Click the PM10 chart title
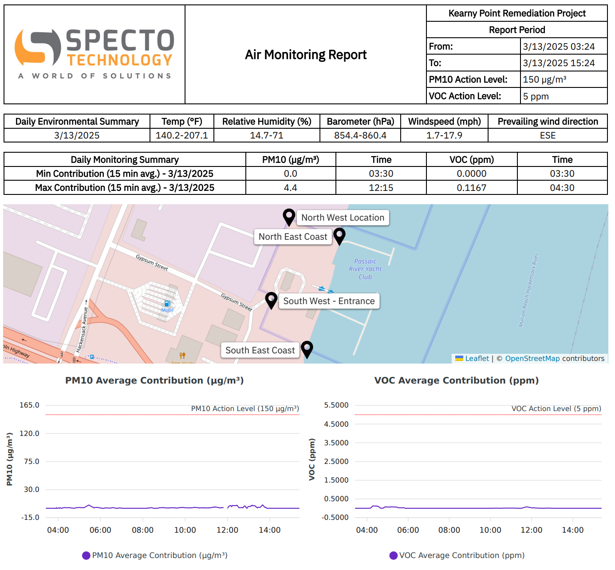 click(154, 380)
